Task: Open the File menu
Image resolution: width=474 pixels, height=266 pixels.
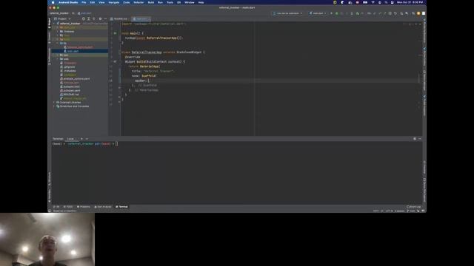Action: (84, 2)
